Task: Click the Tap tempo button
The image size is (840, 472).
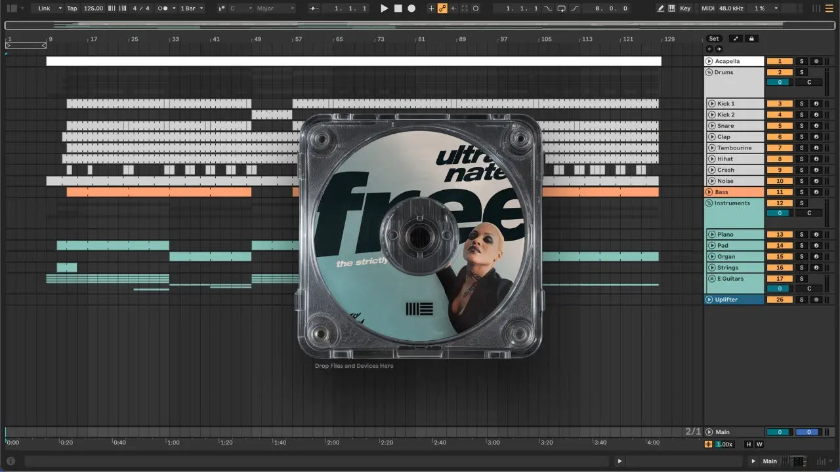Action: tap(72, 9)
